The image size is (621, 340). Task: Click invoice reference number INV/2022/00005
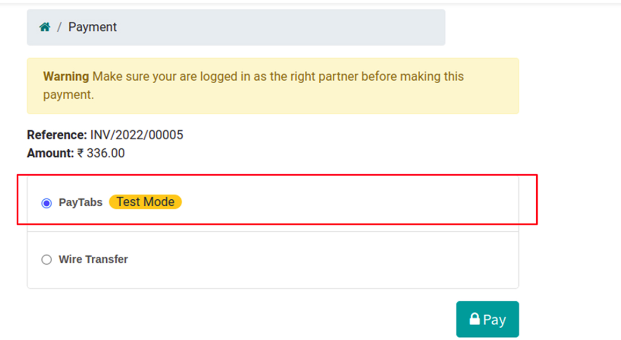point(136,135)
